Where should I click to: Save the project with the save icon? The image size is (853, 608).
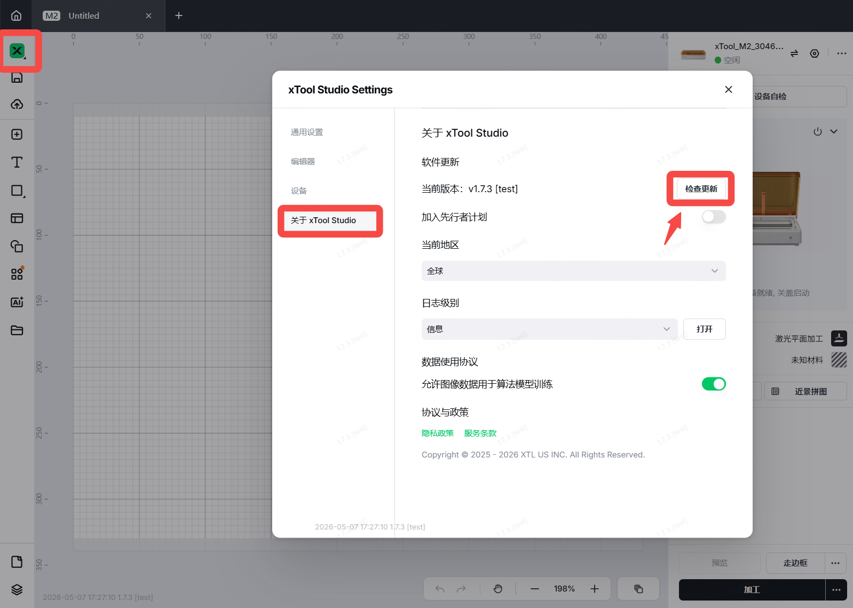pos(17,77)
